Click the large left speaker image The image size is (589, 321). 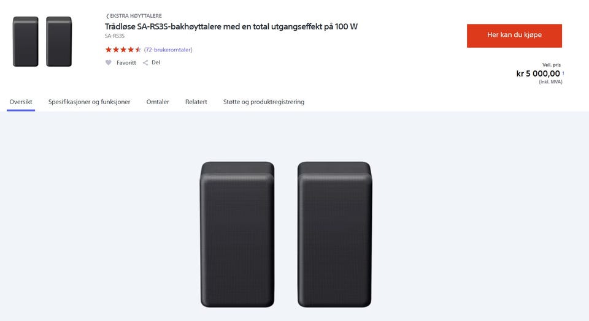tap(237, 235)
